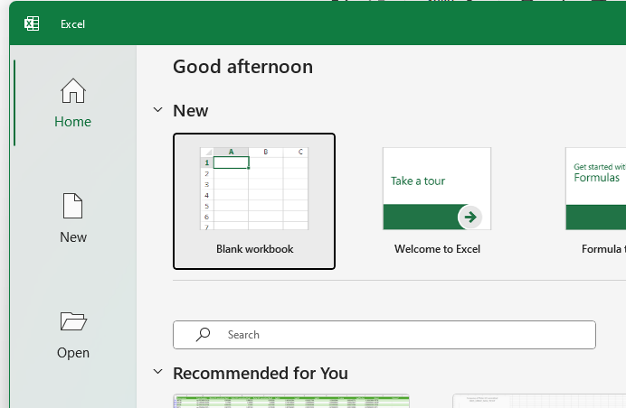This screenshot has height=408, width=626.
Task: Open the Get started with Formulas template
Action: [x=595, y=201]
